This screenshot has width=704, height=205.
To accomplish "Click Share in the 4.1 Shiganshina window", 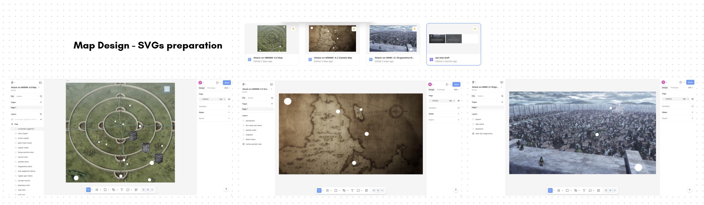I will 690,82.
